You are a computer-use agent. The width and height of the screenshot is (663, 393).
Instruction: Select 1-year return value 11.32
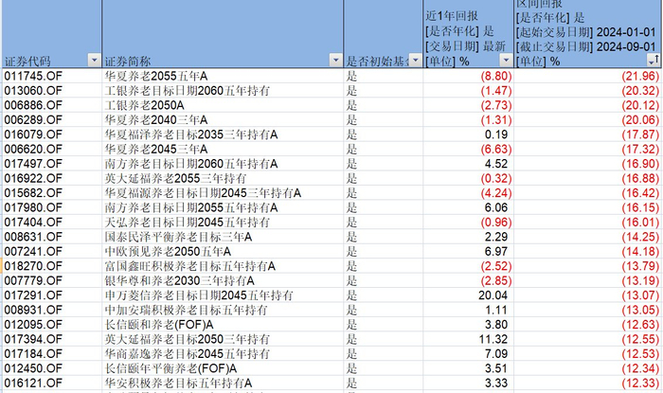tap(493, 339)
